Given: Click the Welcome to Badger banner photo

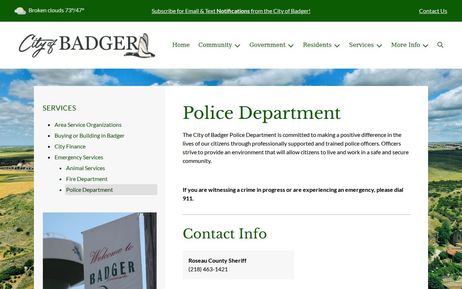Looking at the screenshot, I should click(100, 251).
